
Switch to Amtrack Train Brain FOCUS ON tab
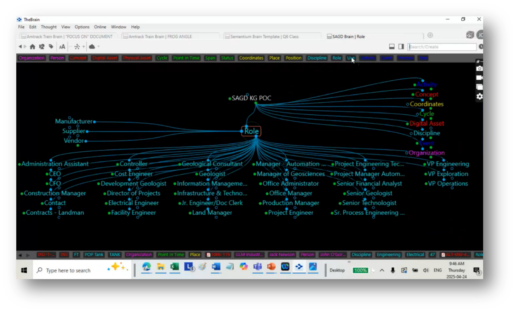pos(68,36)
